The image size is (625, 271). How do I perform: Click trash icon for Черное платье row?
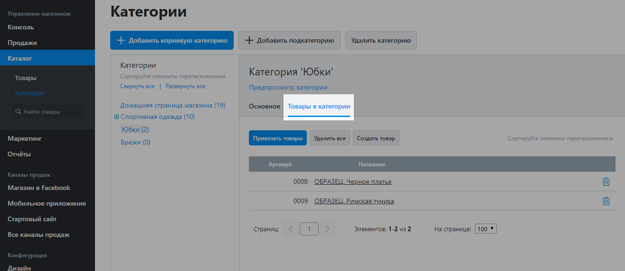[x=606, y=181]
